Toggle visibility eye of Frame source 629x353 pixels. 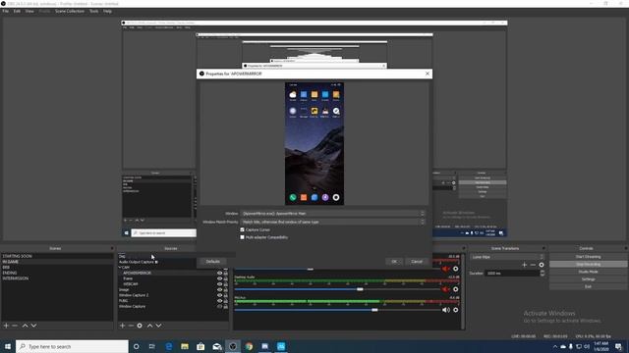click(x=219, y=278)
